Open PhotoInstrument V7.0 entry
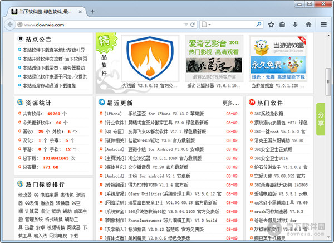 click(x=173, y=220)
